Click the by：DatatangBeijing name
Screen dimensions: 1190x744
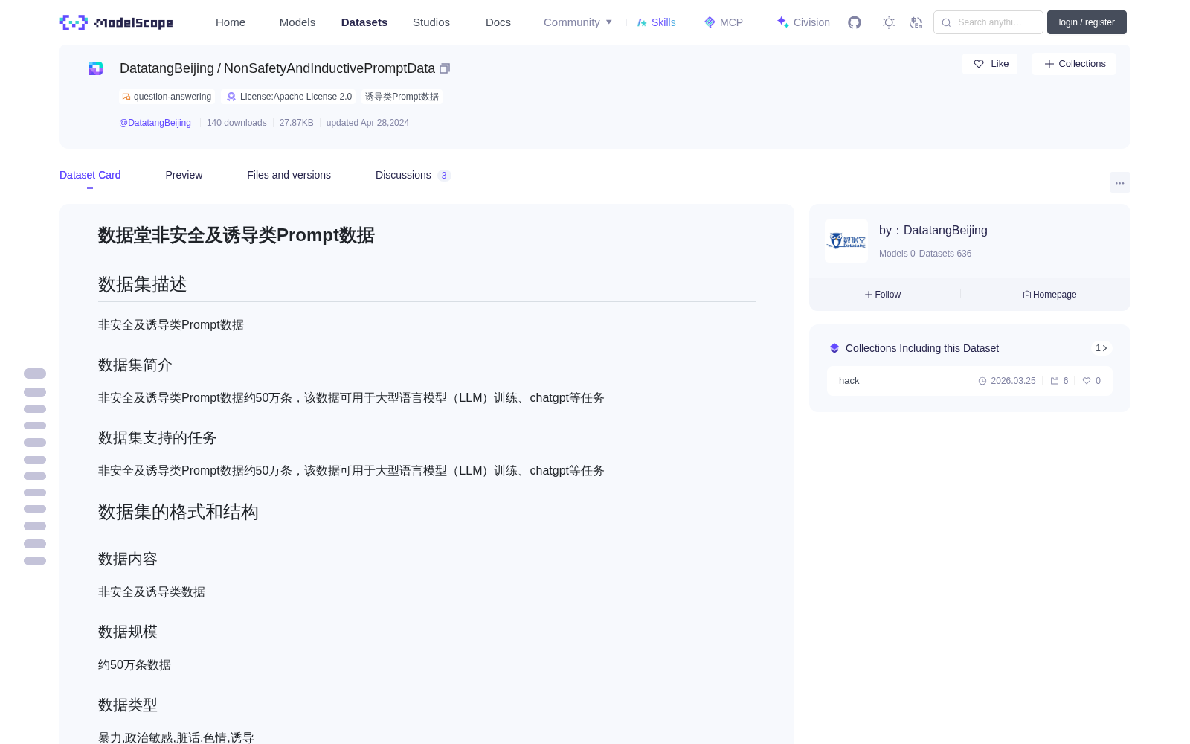(x=933, y=231)
